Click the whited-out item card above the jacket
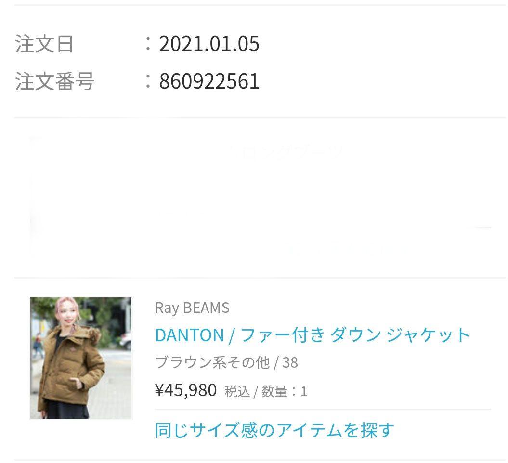Screen dimensions: 508x463 [x=261, y=197]
